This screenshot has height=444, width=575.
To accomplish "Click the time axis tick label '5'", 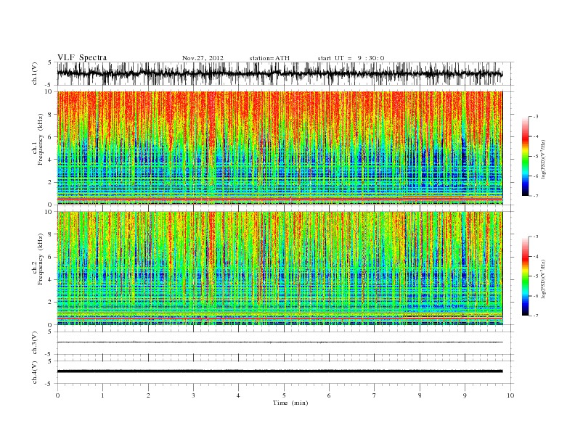I will (x=284, y=395).
